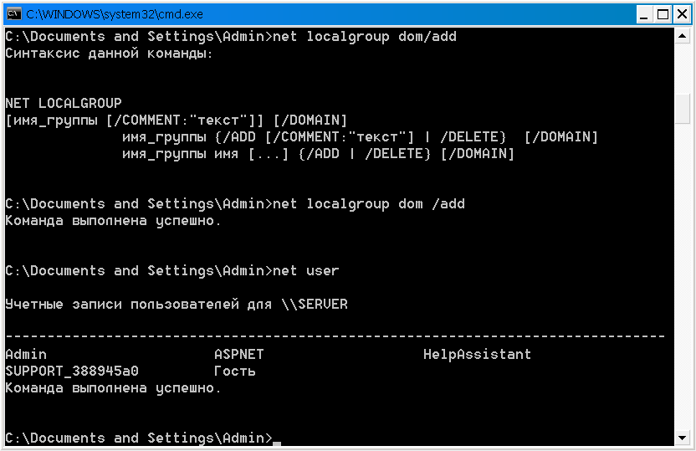Minimize the command prompt window
Screen dimensions: 696x451
click(644, 15)
